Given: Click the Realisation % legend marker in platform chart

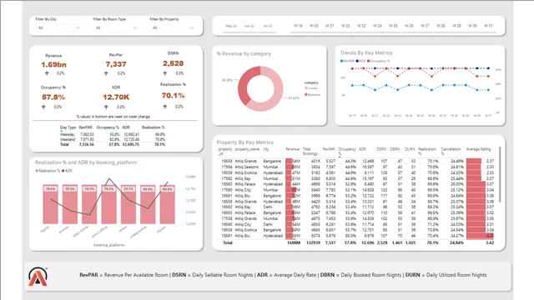Looking at the screenshot, I should click(x=37, y=171).
